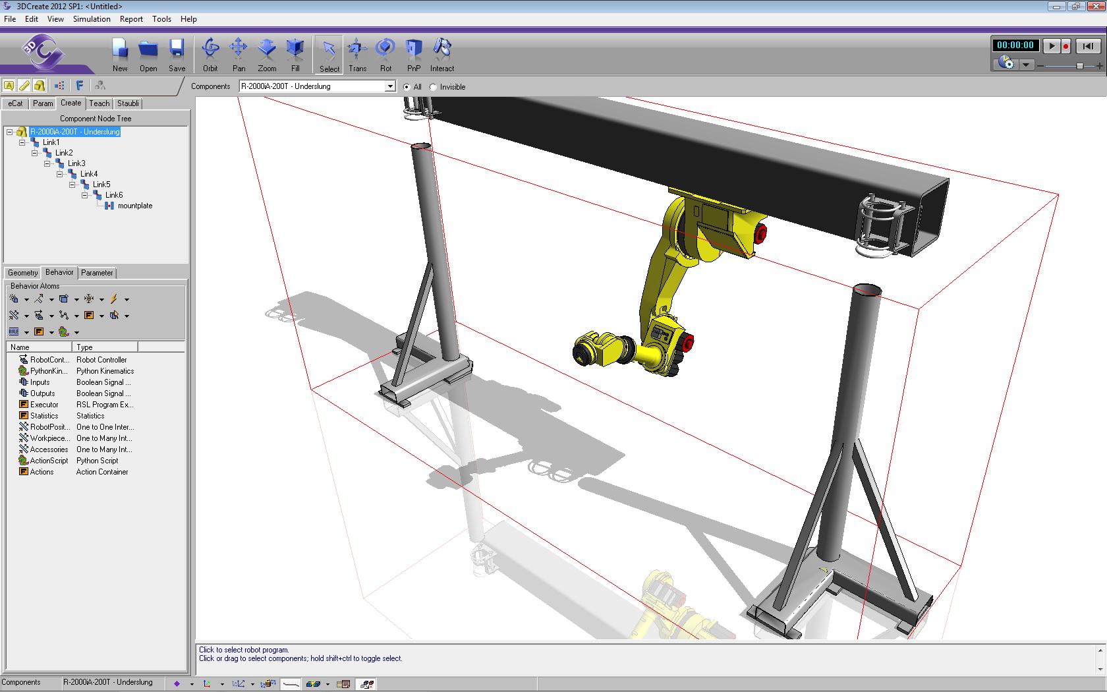Click the Open folder toolbar icon
The width and height of the screenshot is (1107, 692).
pyautogui.click(x=148, y=53)
